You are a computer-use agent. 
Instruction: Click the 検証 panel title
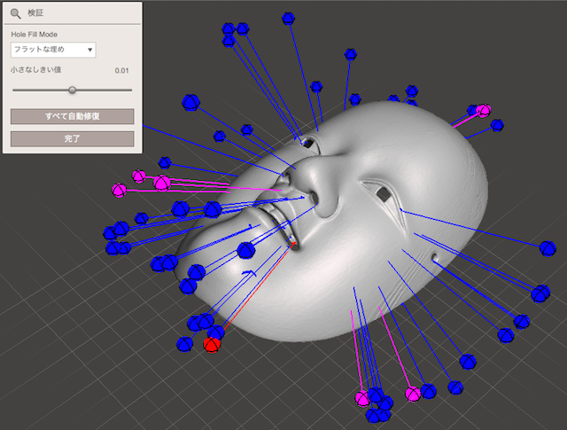(35, 13)
